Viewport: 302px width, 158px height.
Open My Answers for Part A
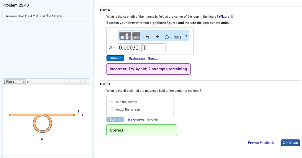point(137,58)
